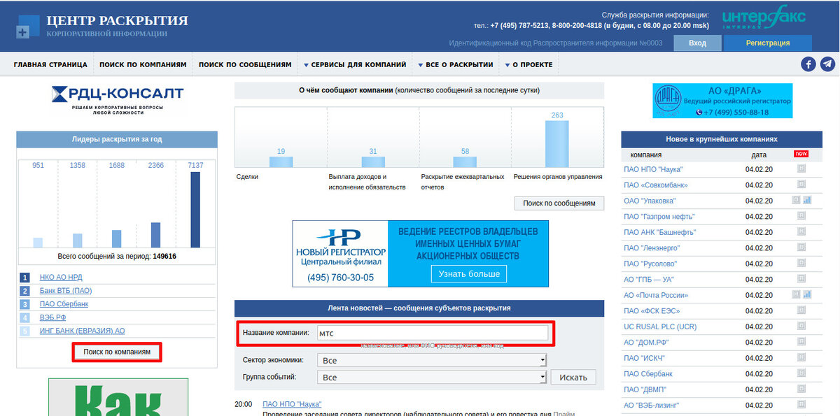840x416 pixels.
Task: Open the document icon for UC RUSAL PLC
Action: point(801,326)
